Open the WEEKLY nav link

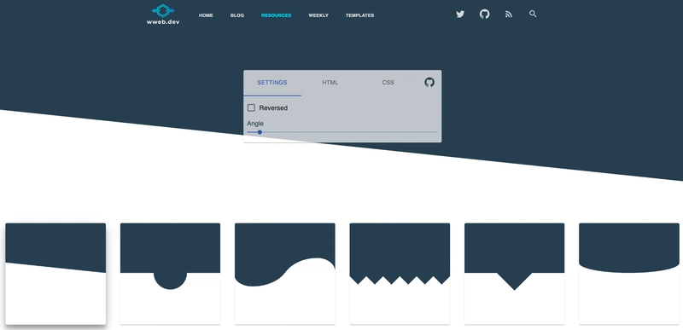pyautogui.click(x=318, y=15)
